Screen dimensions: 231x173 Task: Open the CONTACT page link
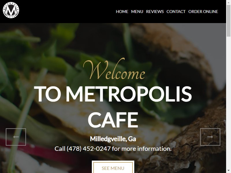point(176,12)
